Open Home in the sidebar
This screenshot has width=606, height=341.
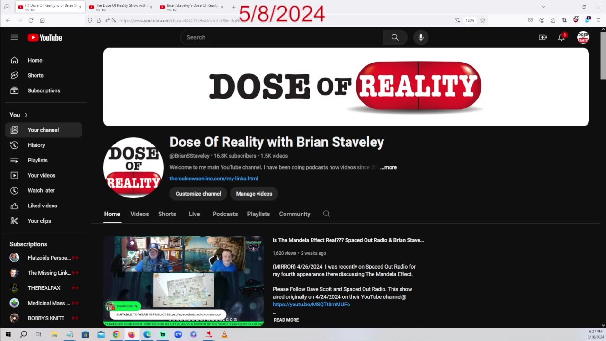[x=44, y=60]
